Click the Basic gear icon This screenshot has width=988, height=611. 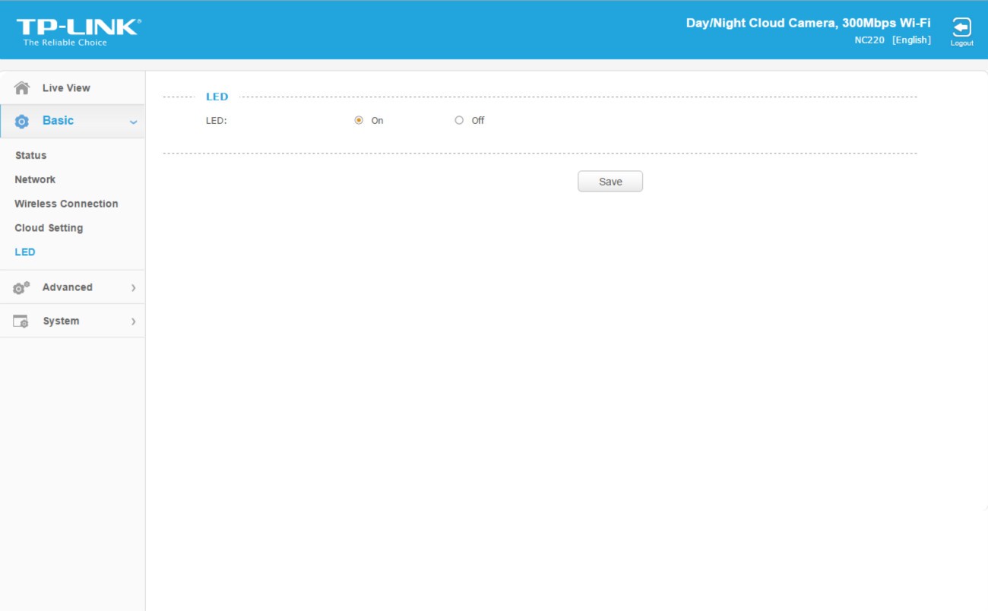point(22,122)
